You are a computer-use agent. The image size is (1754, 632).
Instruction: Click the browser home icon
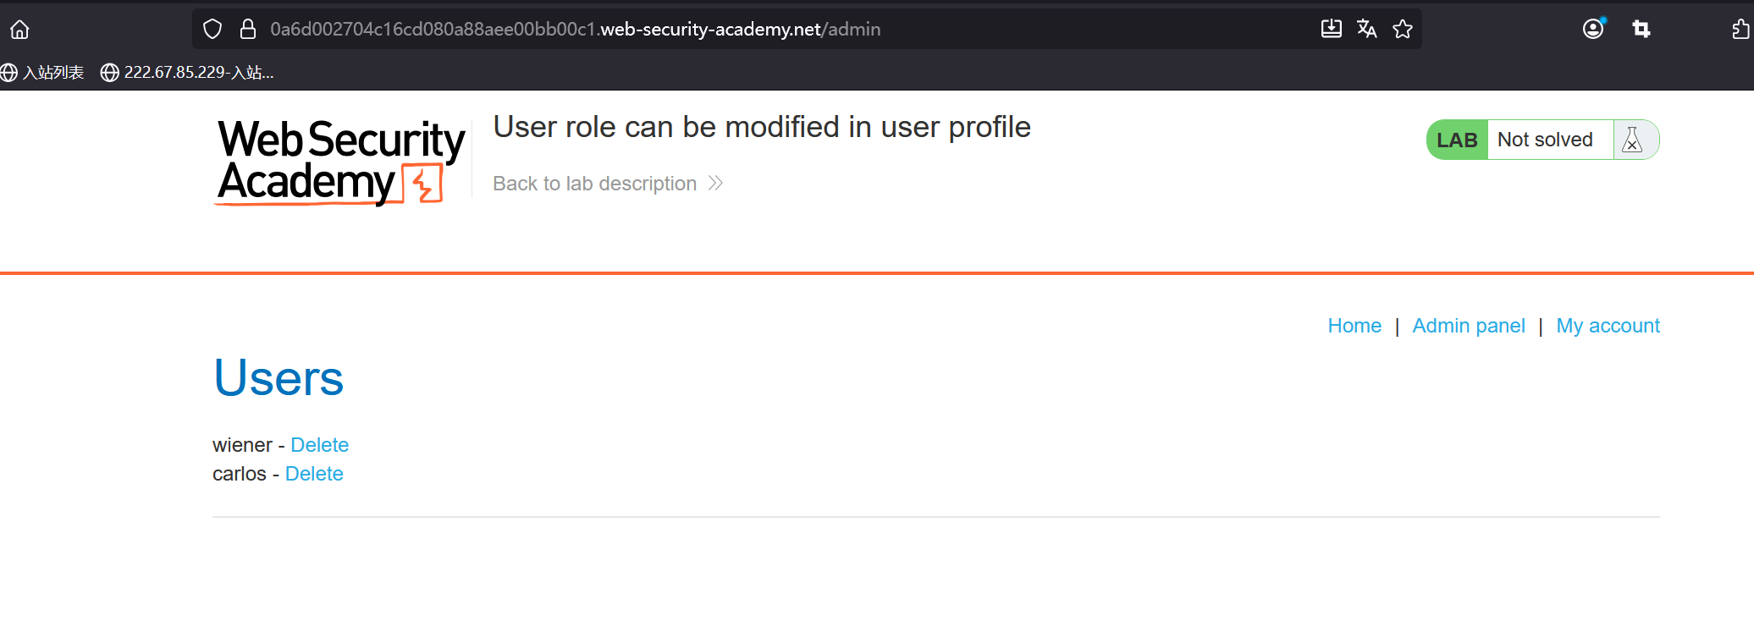[x=19, y=30]
